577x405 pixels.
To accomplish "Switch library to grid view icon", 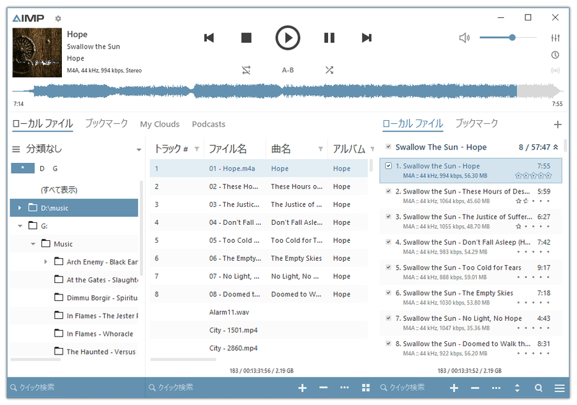I will tap(366, 388).
